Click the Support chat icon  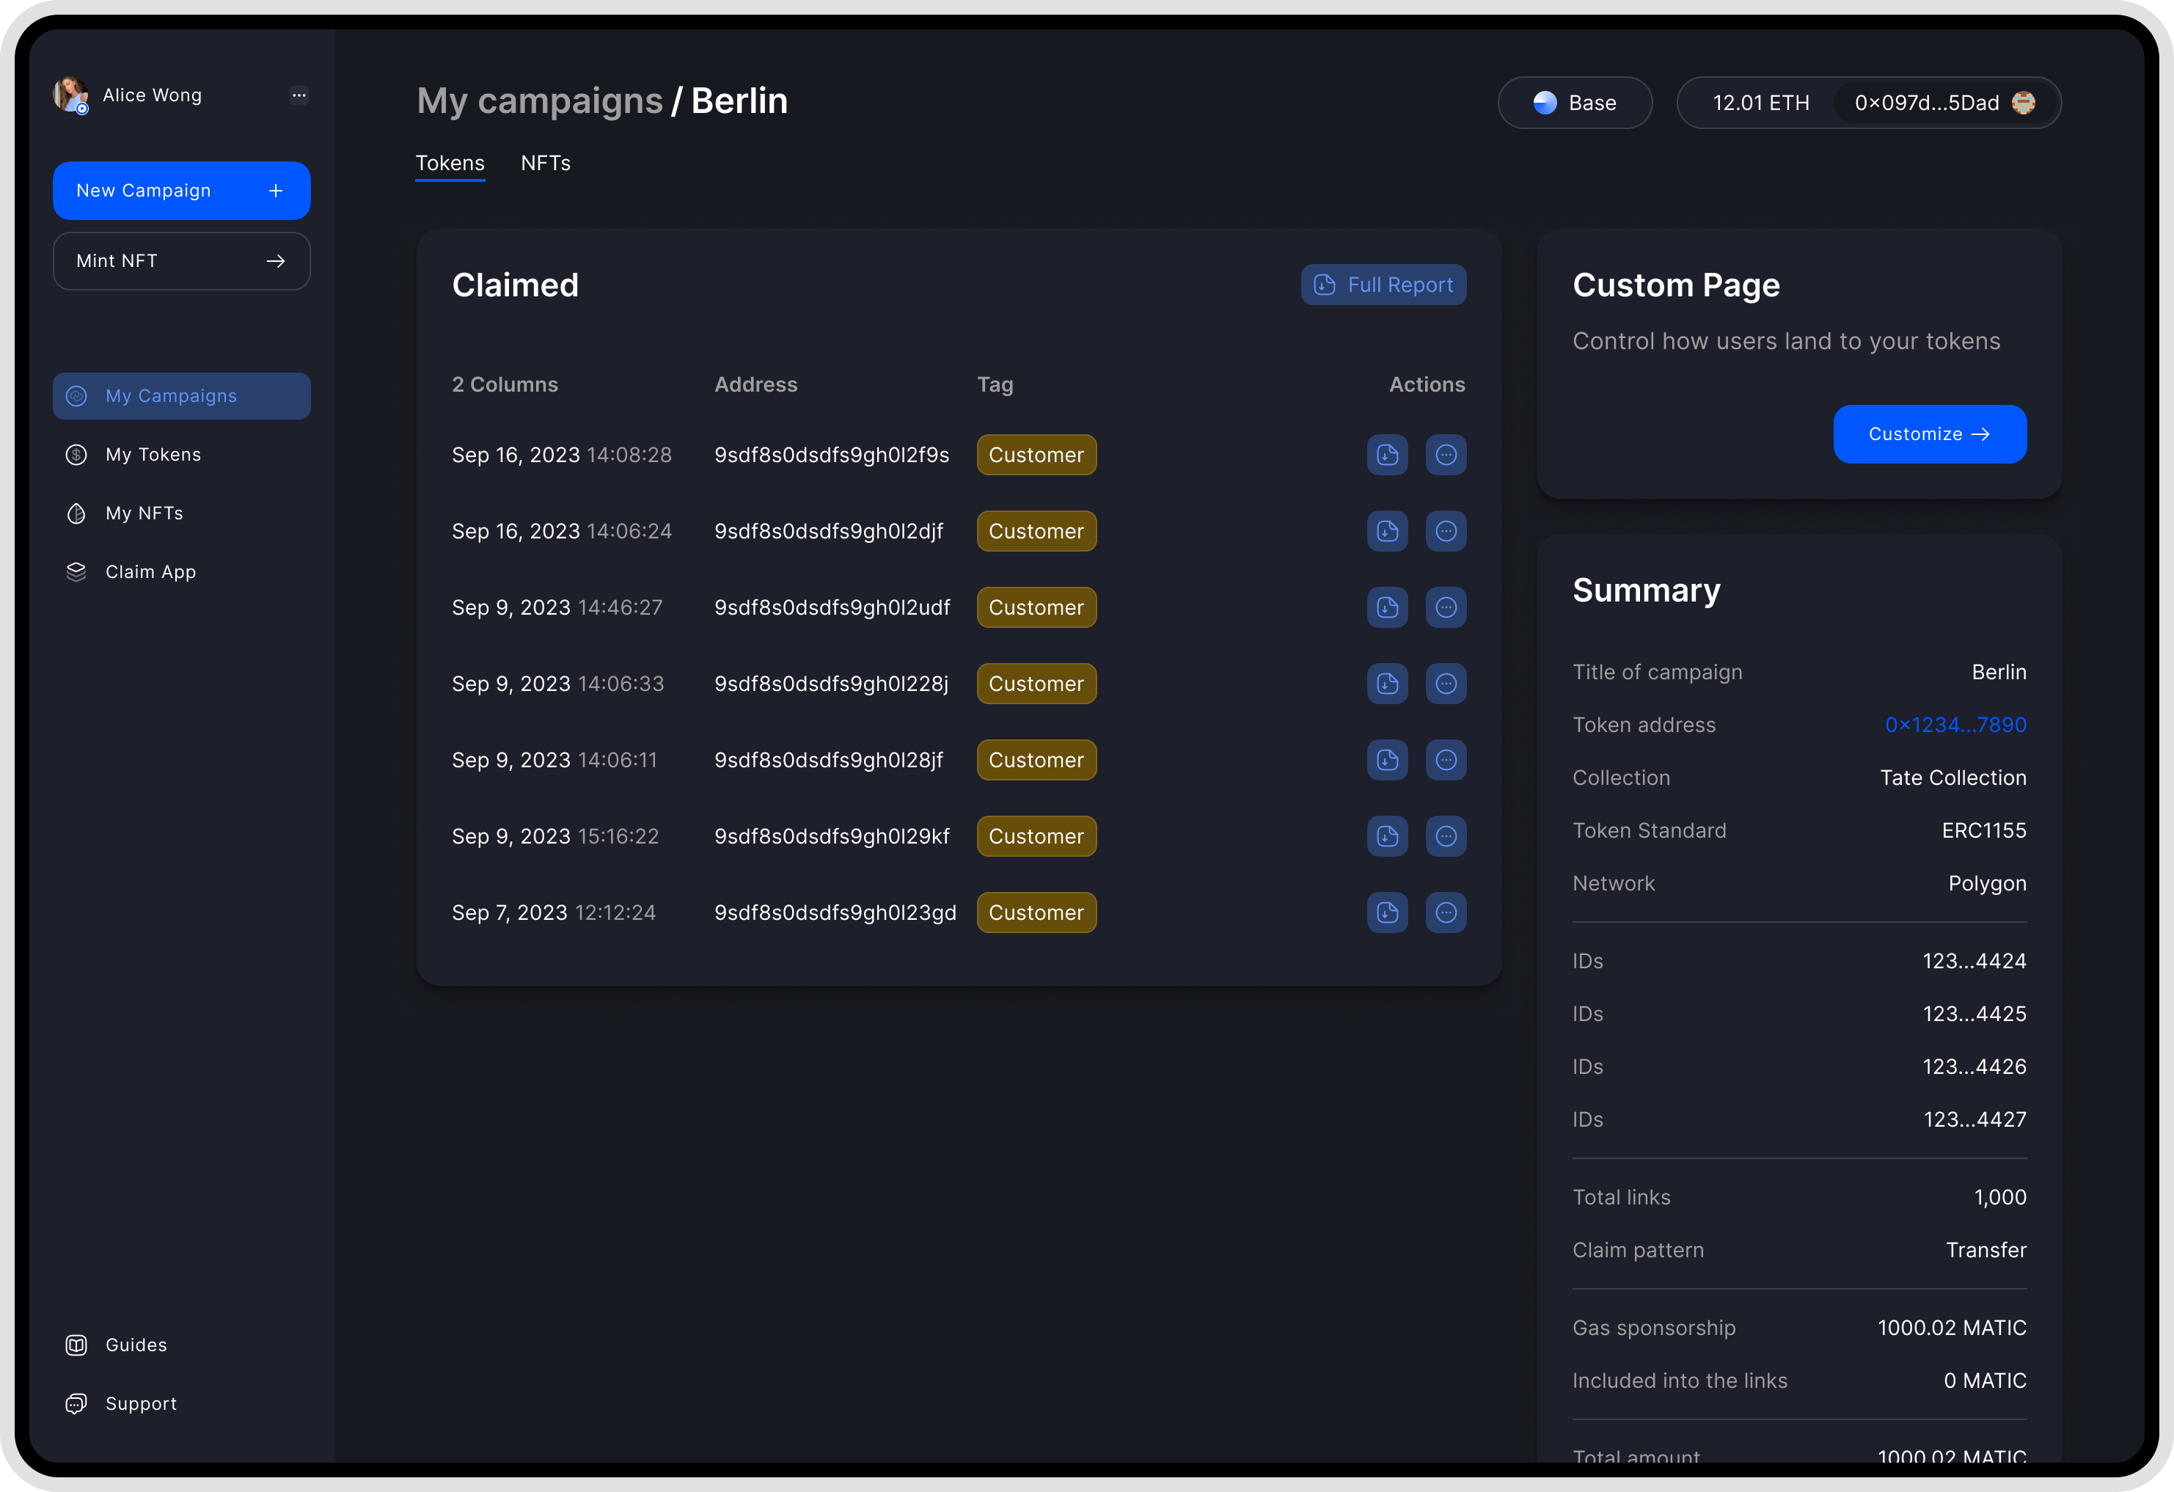pos(77,1403)
